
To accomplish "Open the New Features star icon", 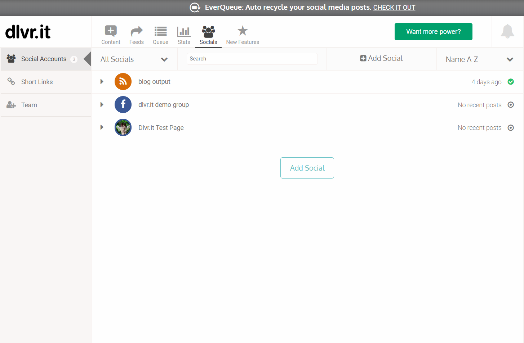I will click(243, 31).
